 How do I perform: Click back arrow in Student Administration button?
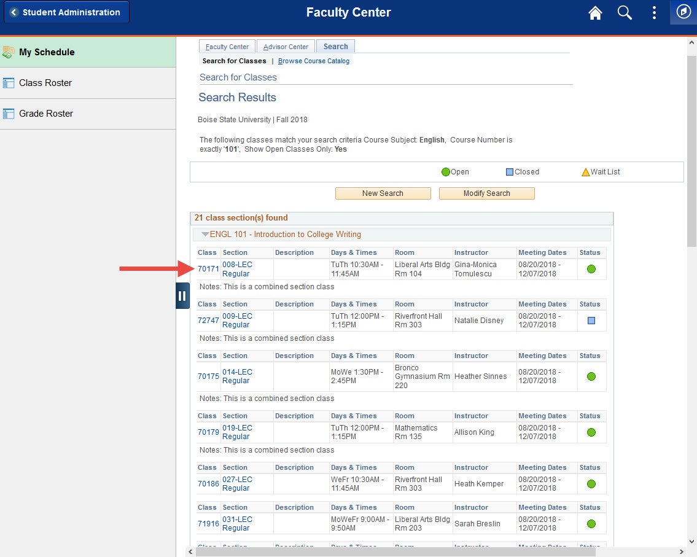[x=14, y=12]
